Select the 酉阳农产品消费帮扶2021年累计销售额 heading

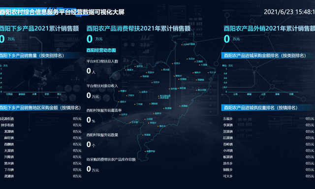pos(138,29)
